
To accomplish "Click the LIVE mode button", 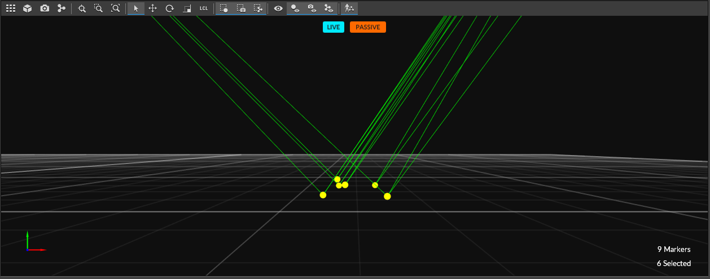I will [334, 27].
